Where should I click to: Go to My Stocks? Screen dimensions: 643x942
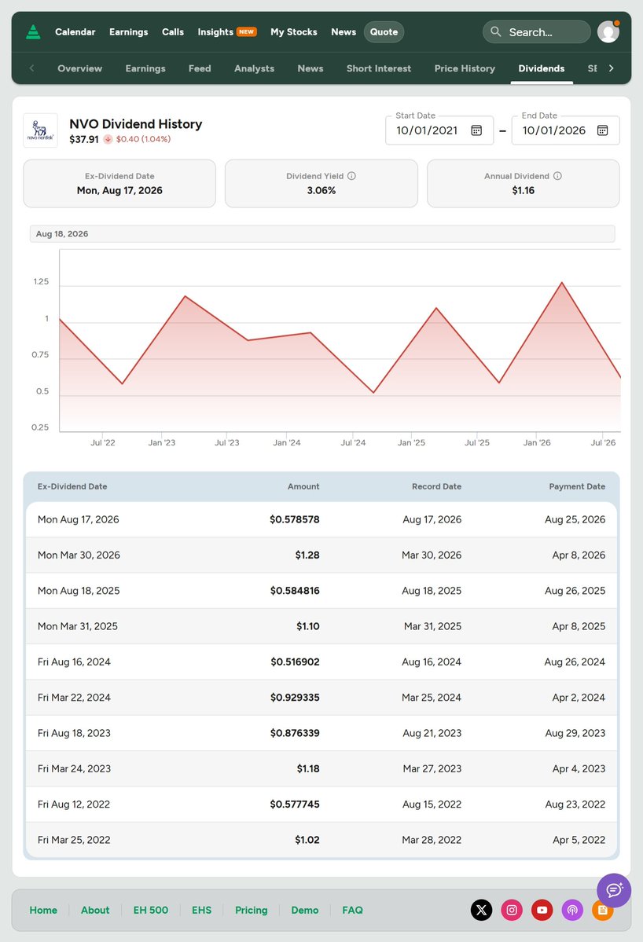click(x=294, y=32)
